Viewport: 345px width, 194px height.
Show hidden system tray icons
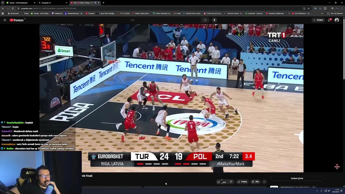(317, 191)
